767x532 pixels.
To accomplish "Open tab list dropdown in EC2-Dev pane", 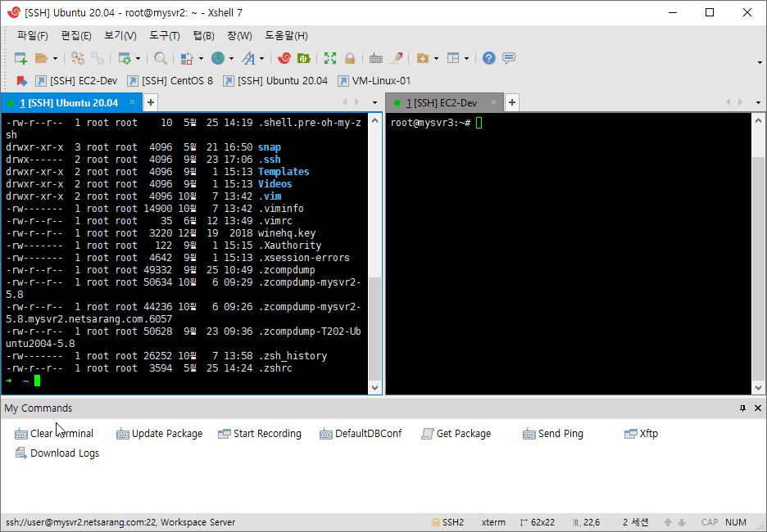I will 758,102.
